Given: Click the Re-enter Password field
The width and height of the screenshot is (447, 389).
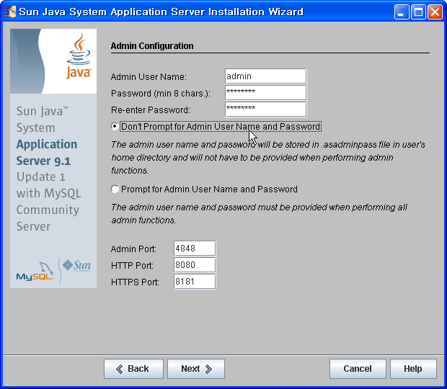Looking at the screenshot, I should click(x=266, y=109).
